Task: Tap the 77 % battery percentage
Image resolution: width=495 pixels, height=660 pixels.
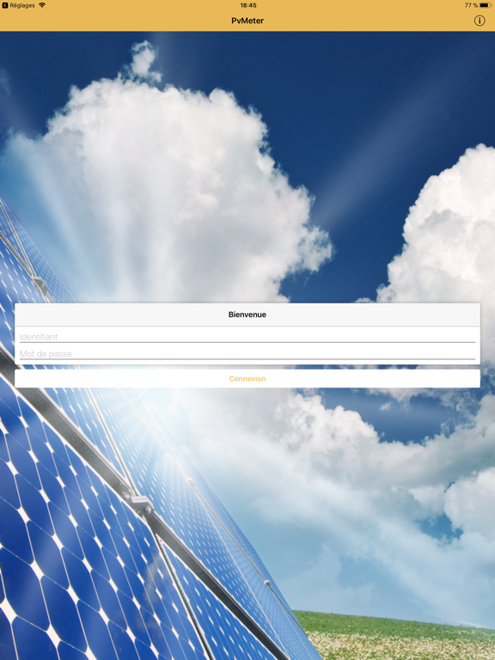Action: coord(471,5)
